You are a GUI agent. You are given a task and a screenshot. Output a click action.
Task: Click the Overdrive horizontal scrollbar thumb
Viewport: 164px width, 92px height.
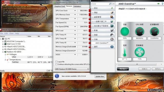[x=137, y=64]
